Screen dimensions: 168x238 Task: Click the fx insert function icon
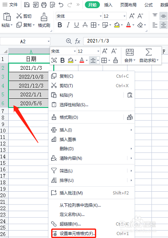pyautogui.click(x=78, y=41)
